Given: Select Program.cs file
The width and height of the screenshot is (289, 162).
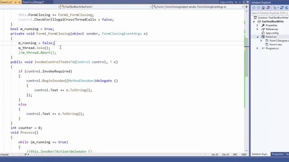Looking at the screenshot, I should pos(272,49).
